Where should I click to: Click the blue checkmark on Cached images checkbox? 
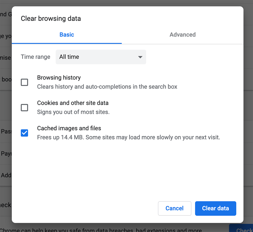(24, 133)
